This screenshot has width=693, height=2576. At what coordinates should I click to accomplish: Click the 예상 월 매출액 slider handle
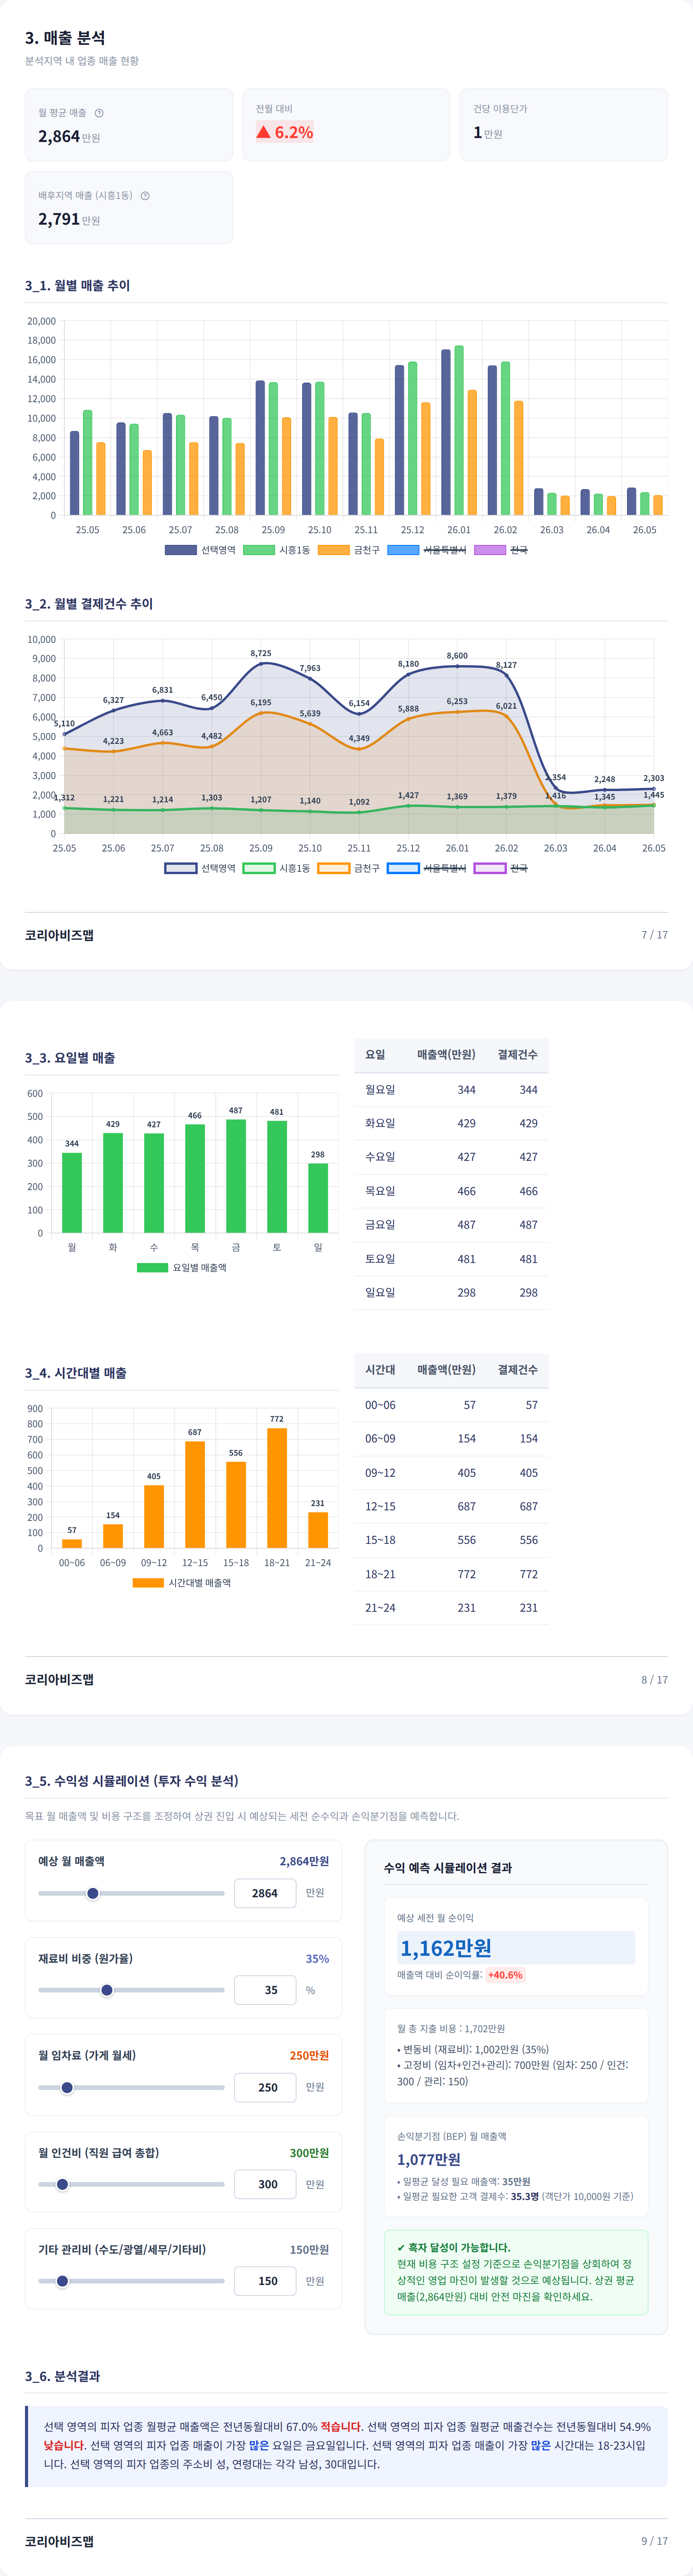tap(93, 1893)
